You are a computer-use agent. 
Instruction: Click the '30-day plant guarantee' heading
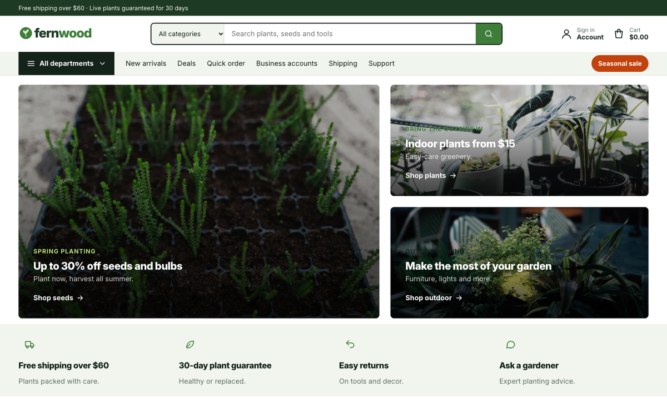(225, 366)
